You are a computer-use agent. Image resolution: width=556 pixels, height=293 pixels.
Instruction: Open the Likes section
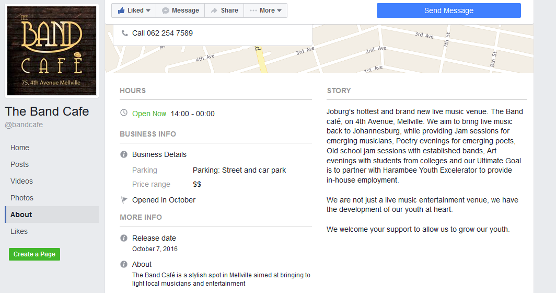click(x=19, y=231)
